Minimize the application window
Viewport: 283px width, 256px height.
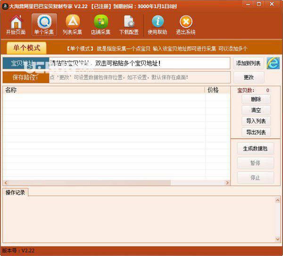pyautogui.click(x=248, y=4)
